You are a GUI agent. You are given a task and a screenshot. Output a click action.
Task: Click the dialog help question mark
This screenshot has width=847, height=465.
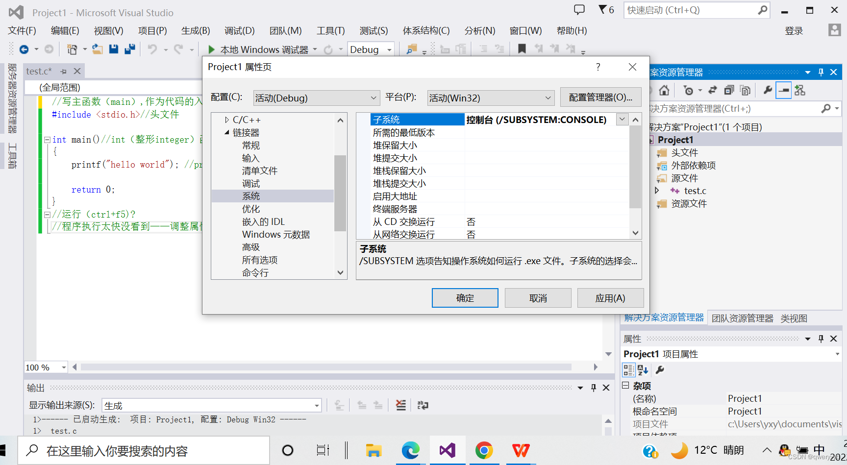click(x=598, y=67)
